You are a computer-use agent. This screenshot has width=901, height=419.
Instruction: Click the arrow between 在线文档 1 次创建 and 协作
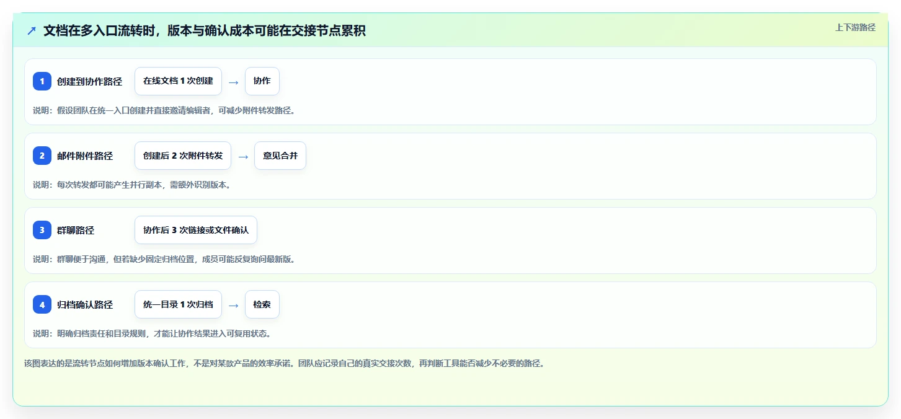click(x=233, y=82)
